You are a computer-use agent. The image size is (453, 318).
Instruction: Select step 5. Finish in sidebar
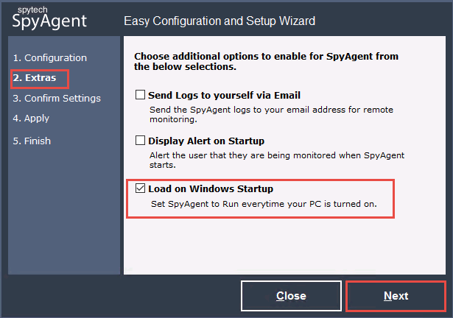[32, 141]
